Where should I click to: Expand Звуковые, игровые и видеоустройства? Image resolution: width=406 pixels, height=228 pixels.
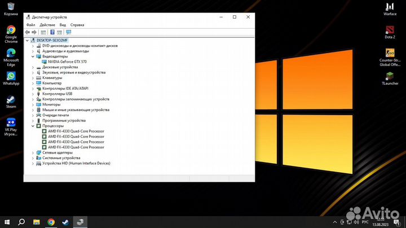(33, 73)
